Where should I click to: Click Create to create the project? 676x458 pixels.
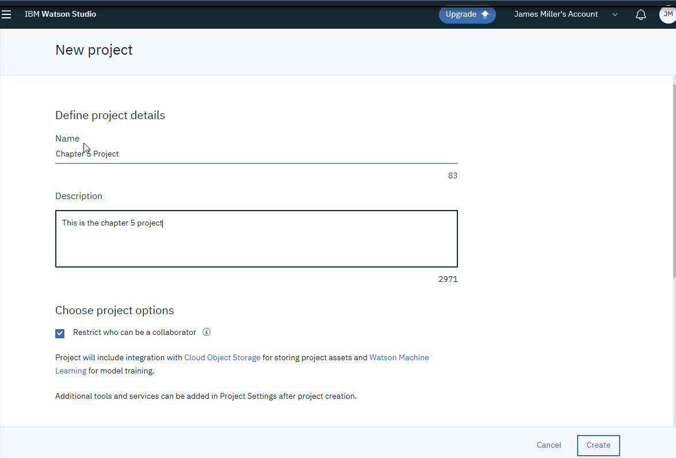598,445
